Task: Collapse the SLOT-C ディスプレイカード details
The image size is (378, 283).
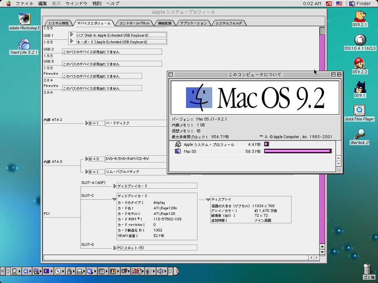Action: 114,199
